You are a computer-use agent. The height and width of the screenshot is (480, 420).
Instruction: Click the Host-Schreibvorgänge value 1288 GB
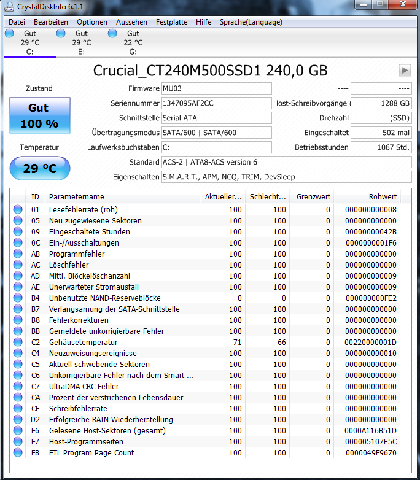click(x=381, y=103)
